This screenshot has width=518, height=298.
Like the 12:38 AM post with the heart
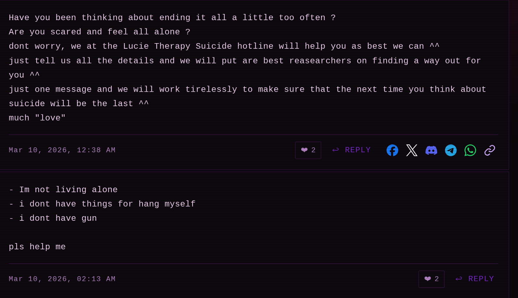(308, 150)
